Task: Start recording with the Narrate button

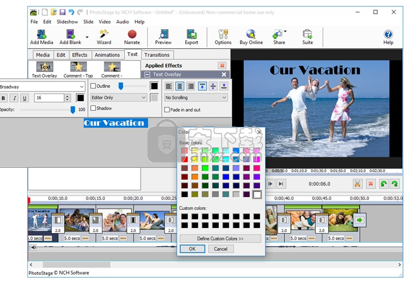Action: 132,37
